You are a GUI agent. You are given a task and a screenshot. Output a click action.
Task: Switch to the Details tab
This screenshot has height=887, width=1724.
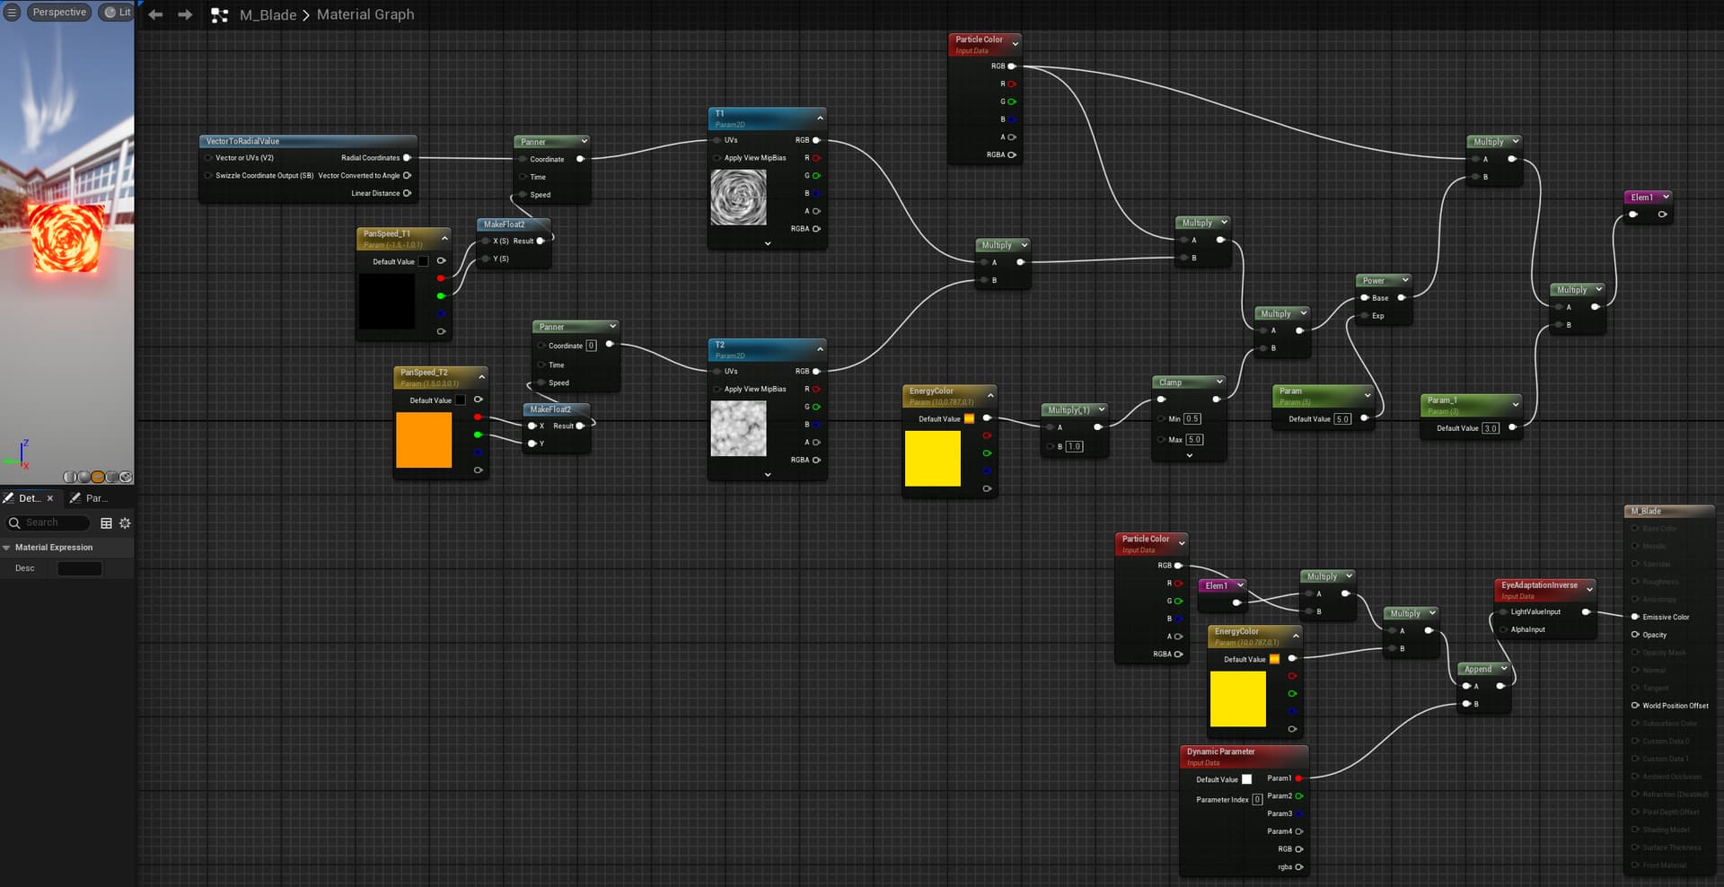coord(27,498)
